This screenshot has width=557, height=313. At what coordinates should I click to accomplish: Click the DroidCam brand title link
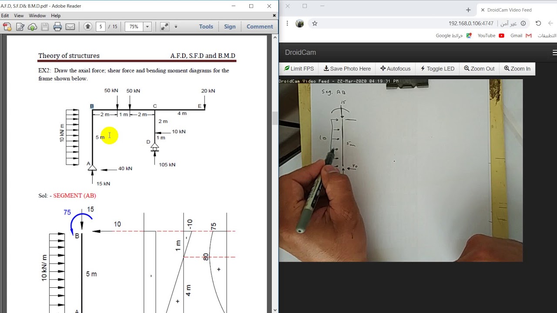click(x=300, y=53)
